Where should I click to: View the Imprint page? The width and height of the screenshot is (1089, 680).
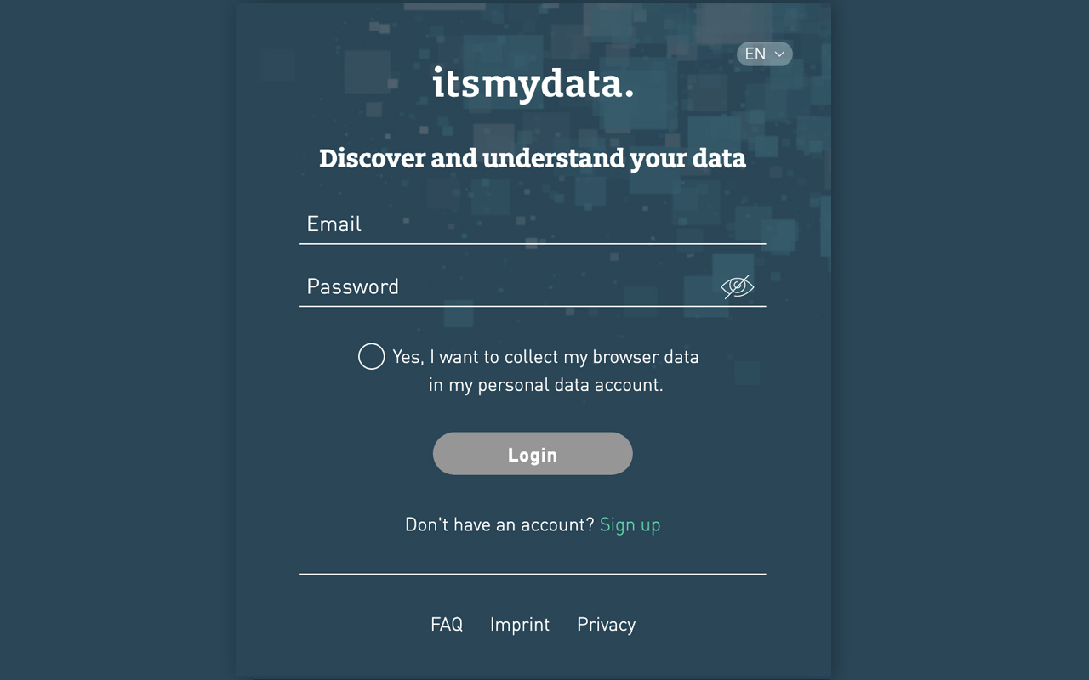pyautogui.click(x=520, y=624)
